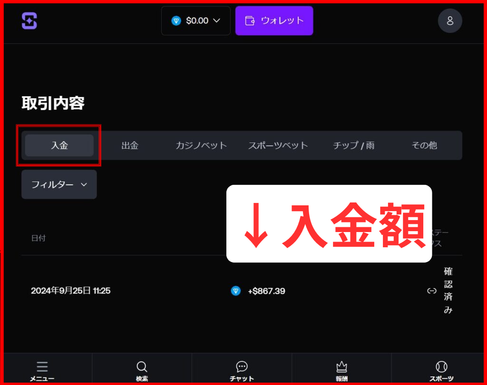
Task: Open the スポーツ ball icon
Action: [441, 366]
